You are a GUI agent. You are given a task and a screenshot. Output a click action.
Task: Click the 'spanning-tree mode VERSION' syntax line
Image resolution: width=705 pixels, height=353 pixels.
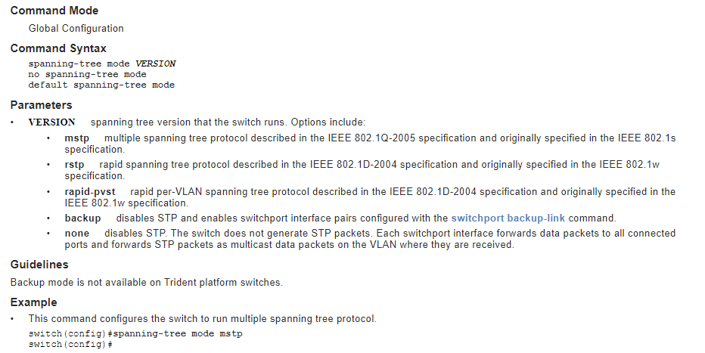102,64
